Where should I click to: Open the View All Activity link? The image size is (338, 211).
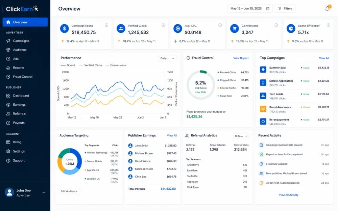[289, 195]
